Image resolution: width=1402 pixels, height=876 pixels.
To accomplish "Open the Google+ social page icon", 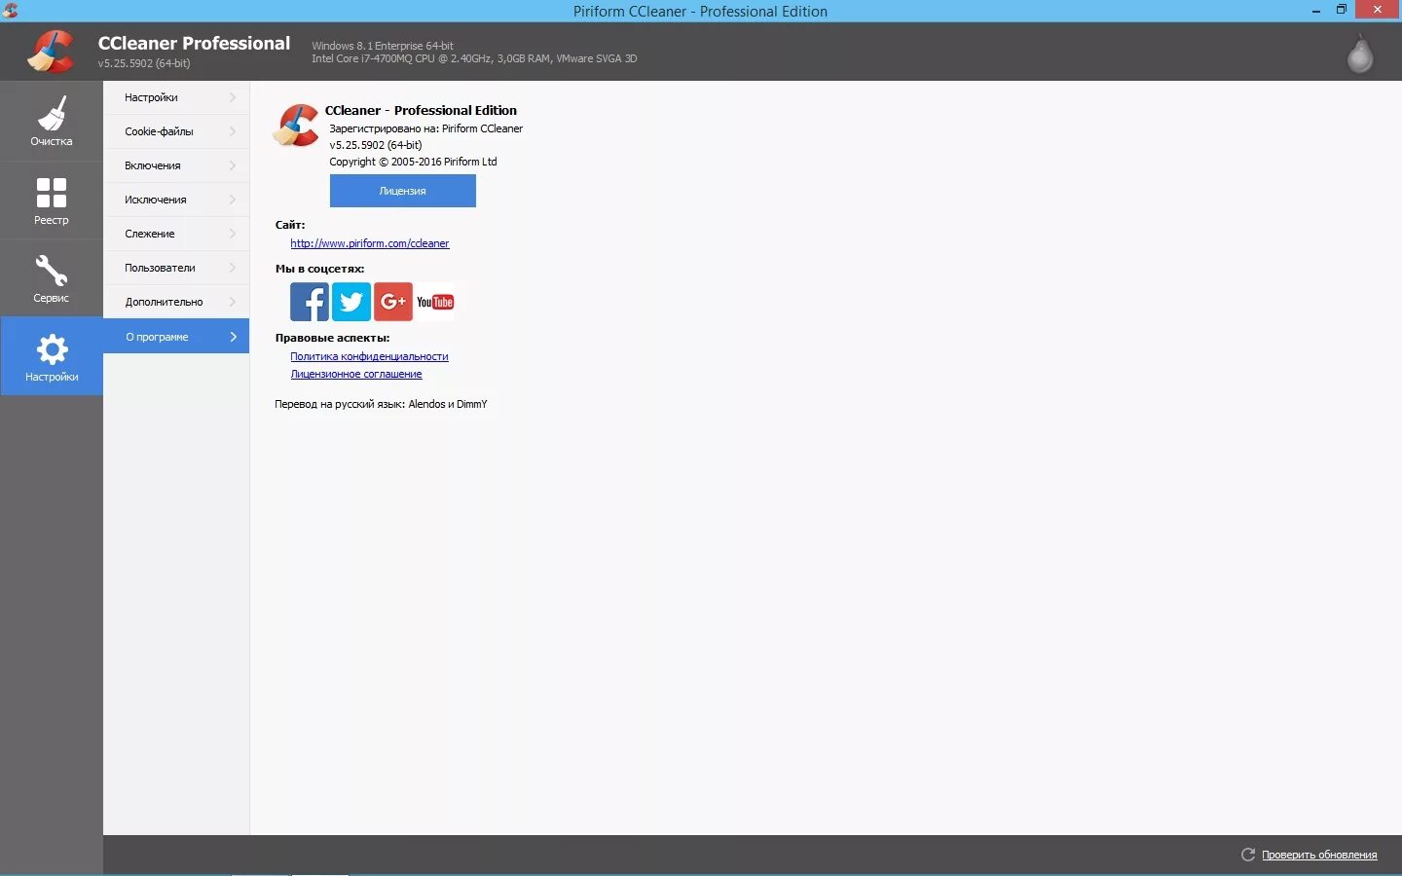I will pyautogui.click(x=393, y=302).
